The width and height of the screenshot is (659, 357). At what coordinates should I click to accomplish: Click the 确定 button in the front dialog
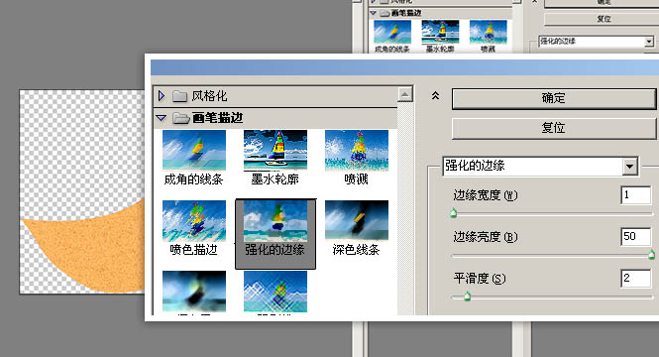point(554,98)
